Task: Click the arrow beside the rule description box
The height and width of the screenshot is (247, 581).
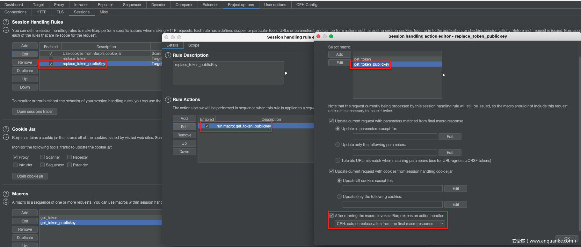Action: 286,73
